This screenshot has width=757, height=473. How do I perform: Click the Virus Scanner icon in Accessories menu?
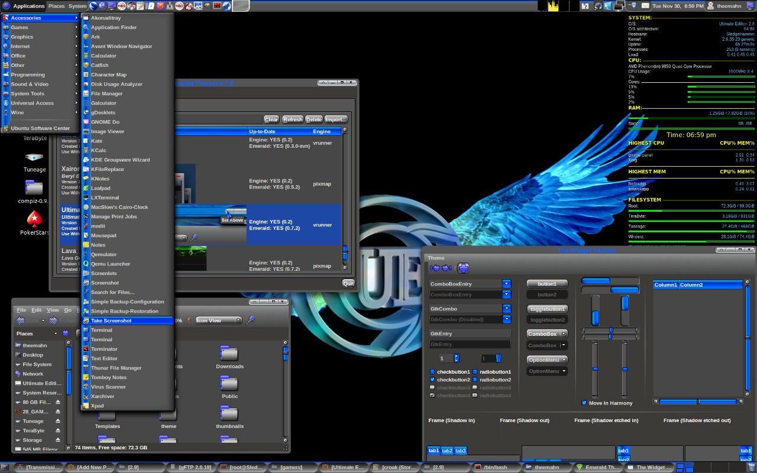click(x=86, y=387)
